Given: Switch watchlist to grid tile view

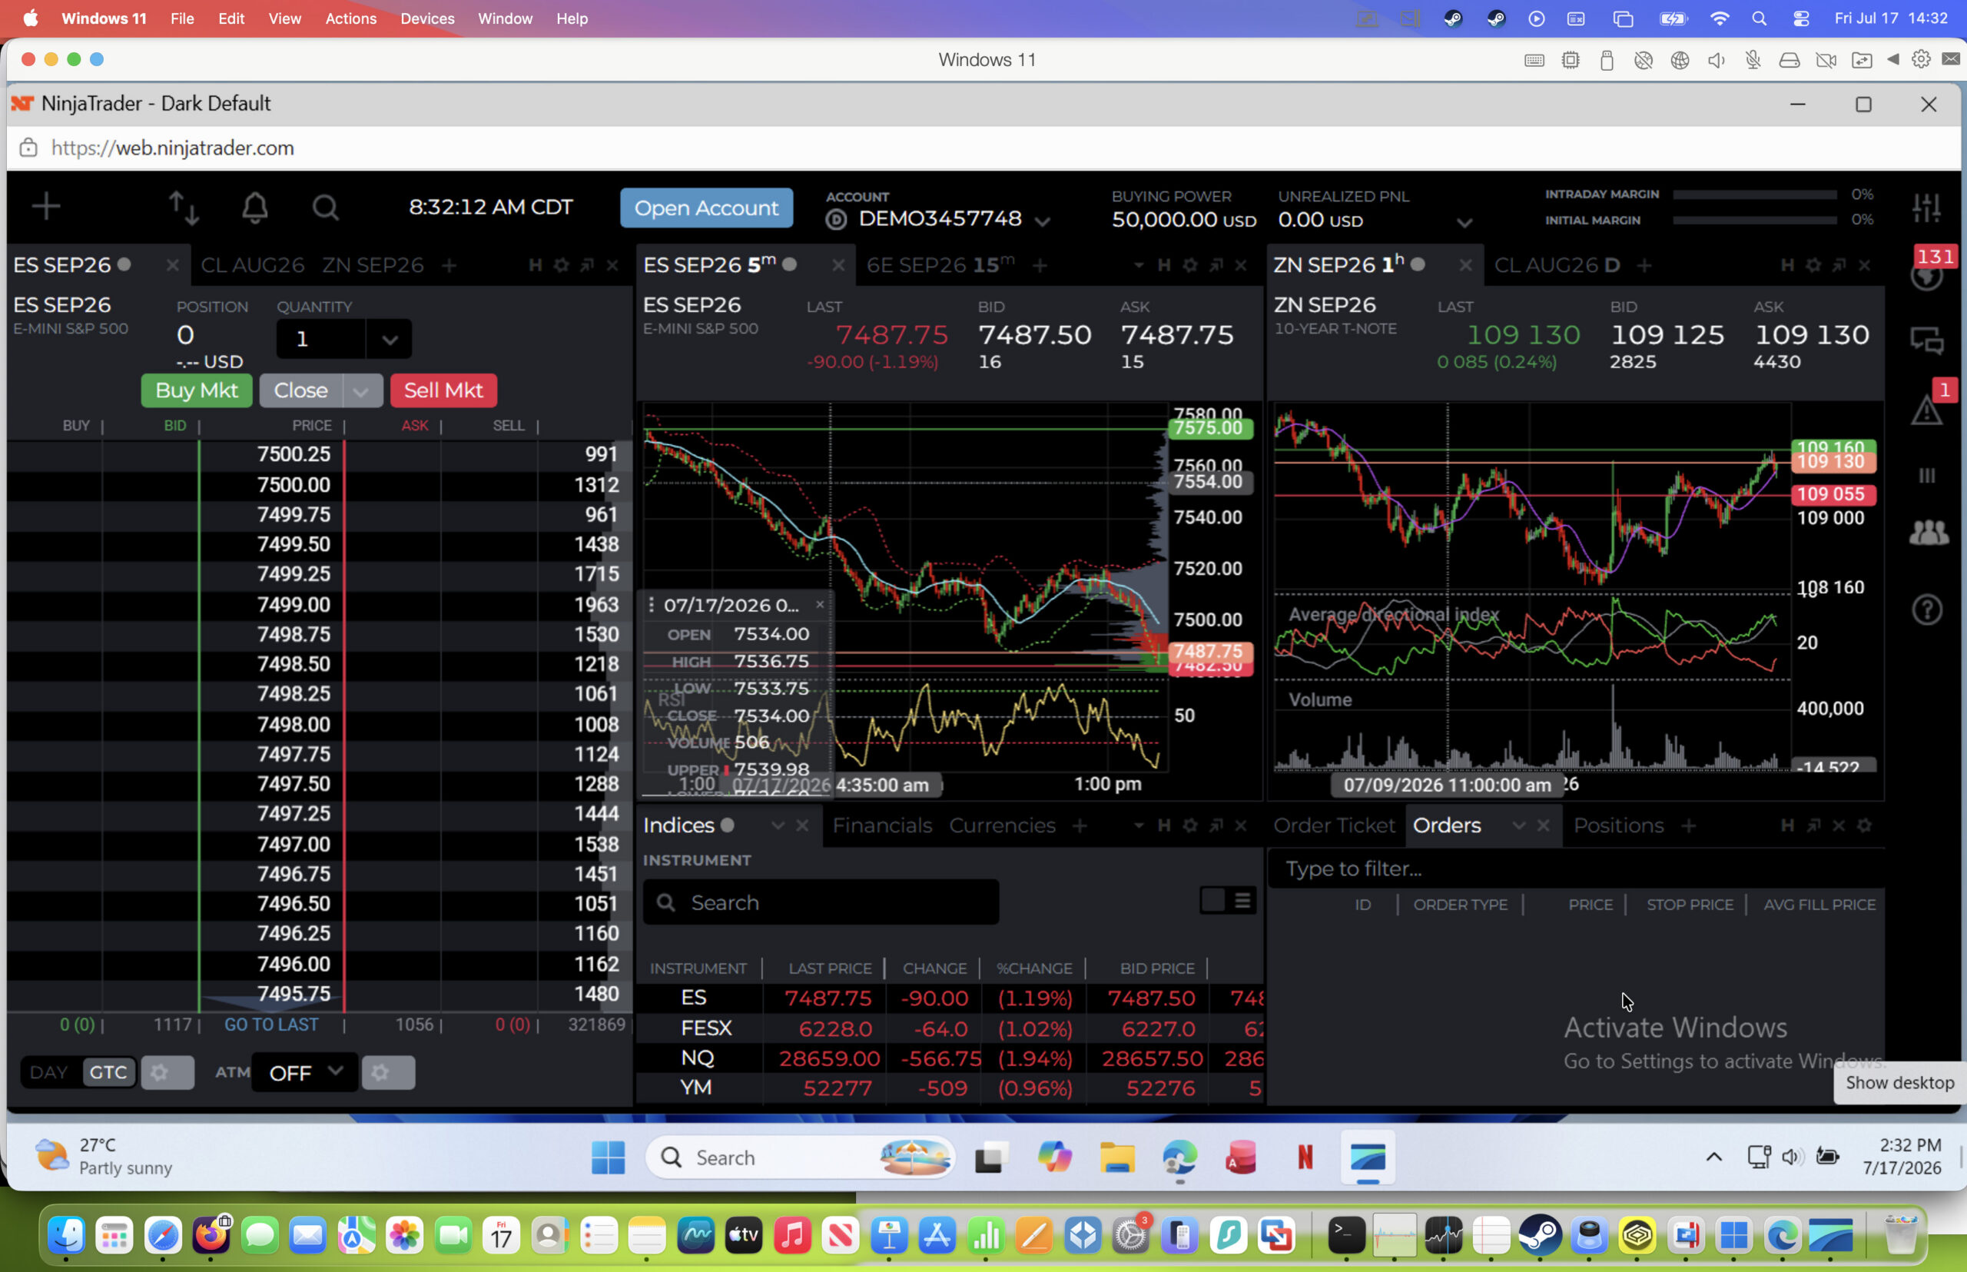Looking at the screenshot, I should [1212, 900].
